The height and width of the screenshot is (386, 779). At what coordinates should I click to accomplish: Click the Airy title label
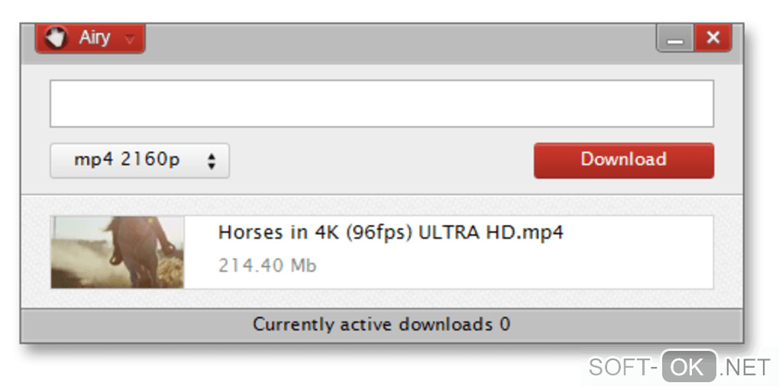94,37
